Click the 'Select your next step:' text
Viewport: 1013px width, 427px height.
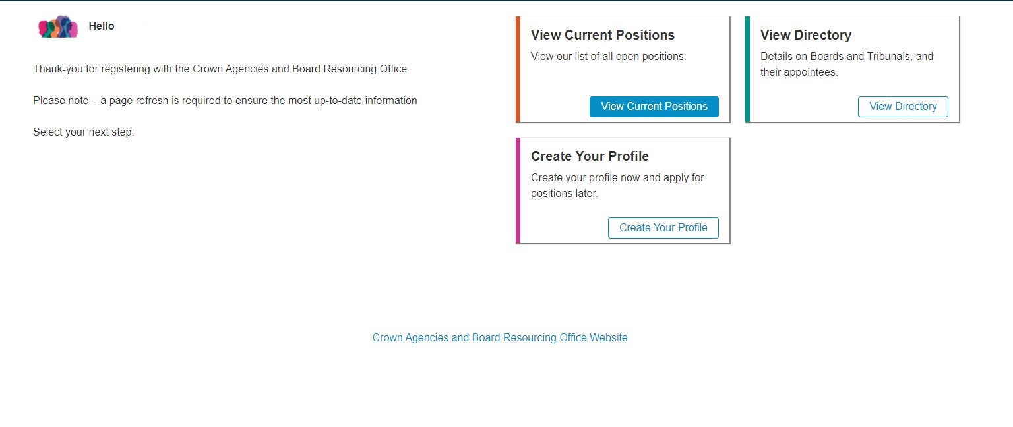point(84,132)
